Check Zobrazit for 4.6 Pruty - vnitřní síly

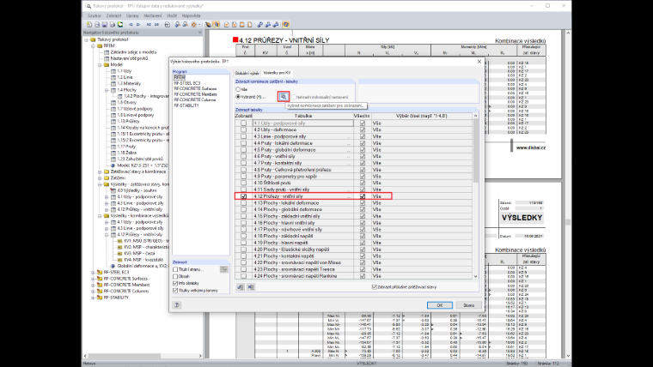(x=244, y=156)
